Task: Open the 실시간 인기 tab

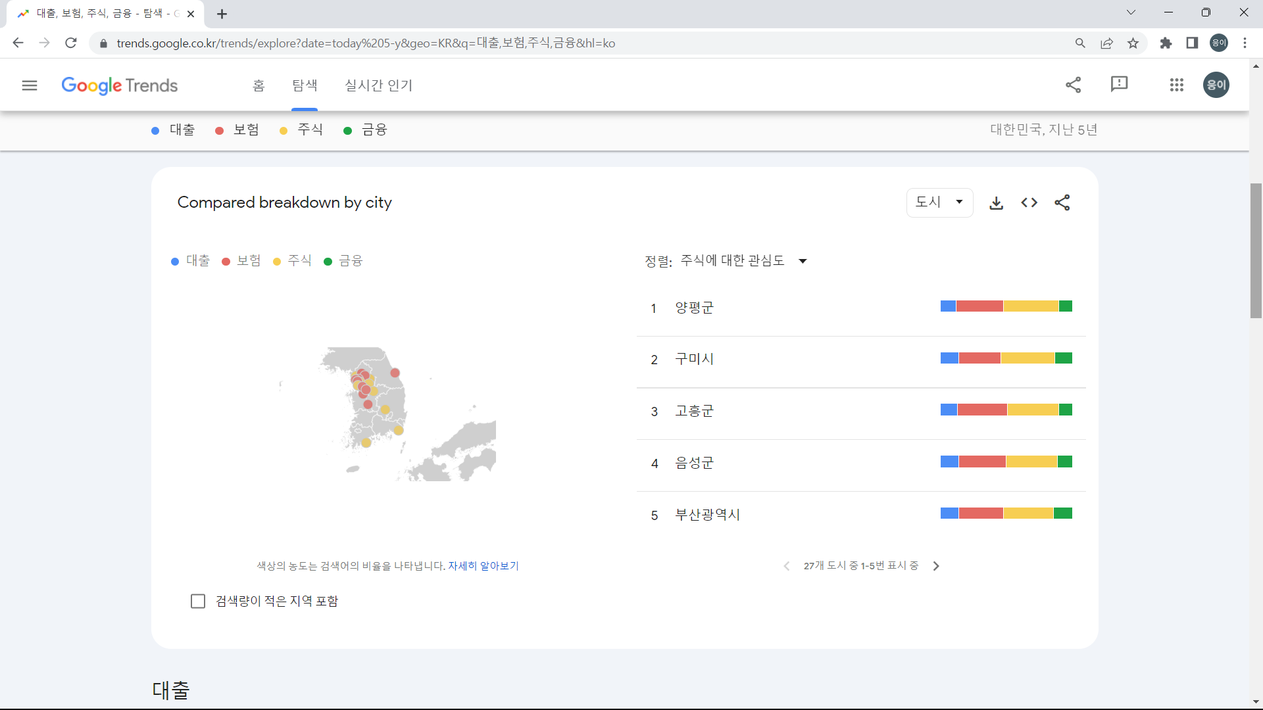Action: 378,85
